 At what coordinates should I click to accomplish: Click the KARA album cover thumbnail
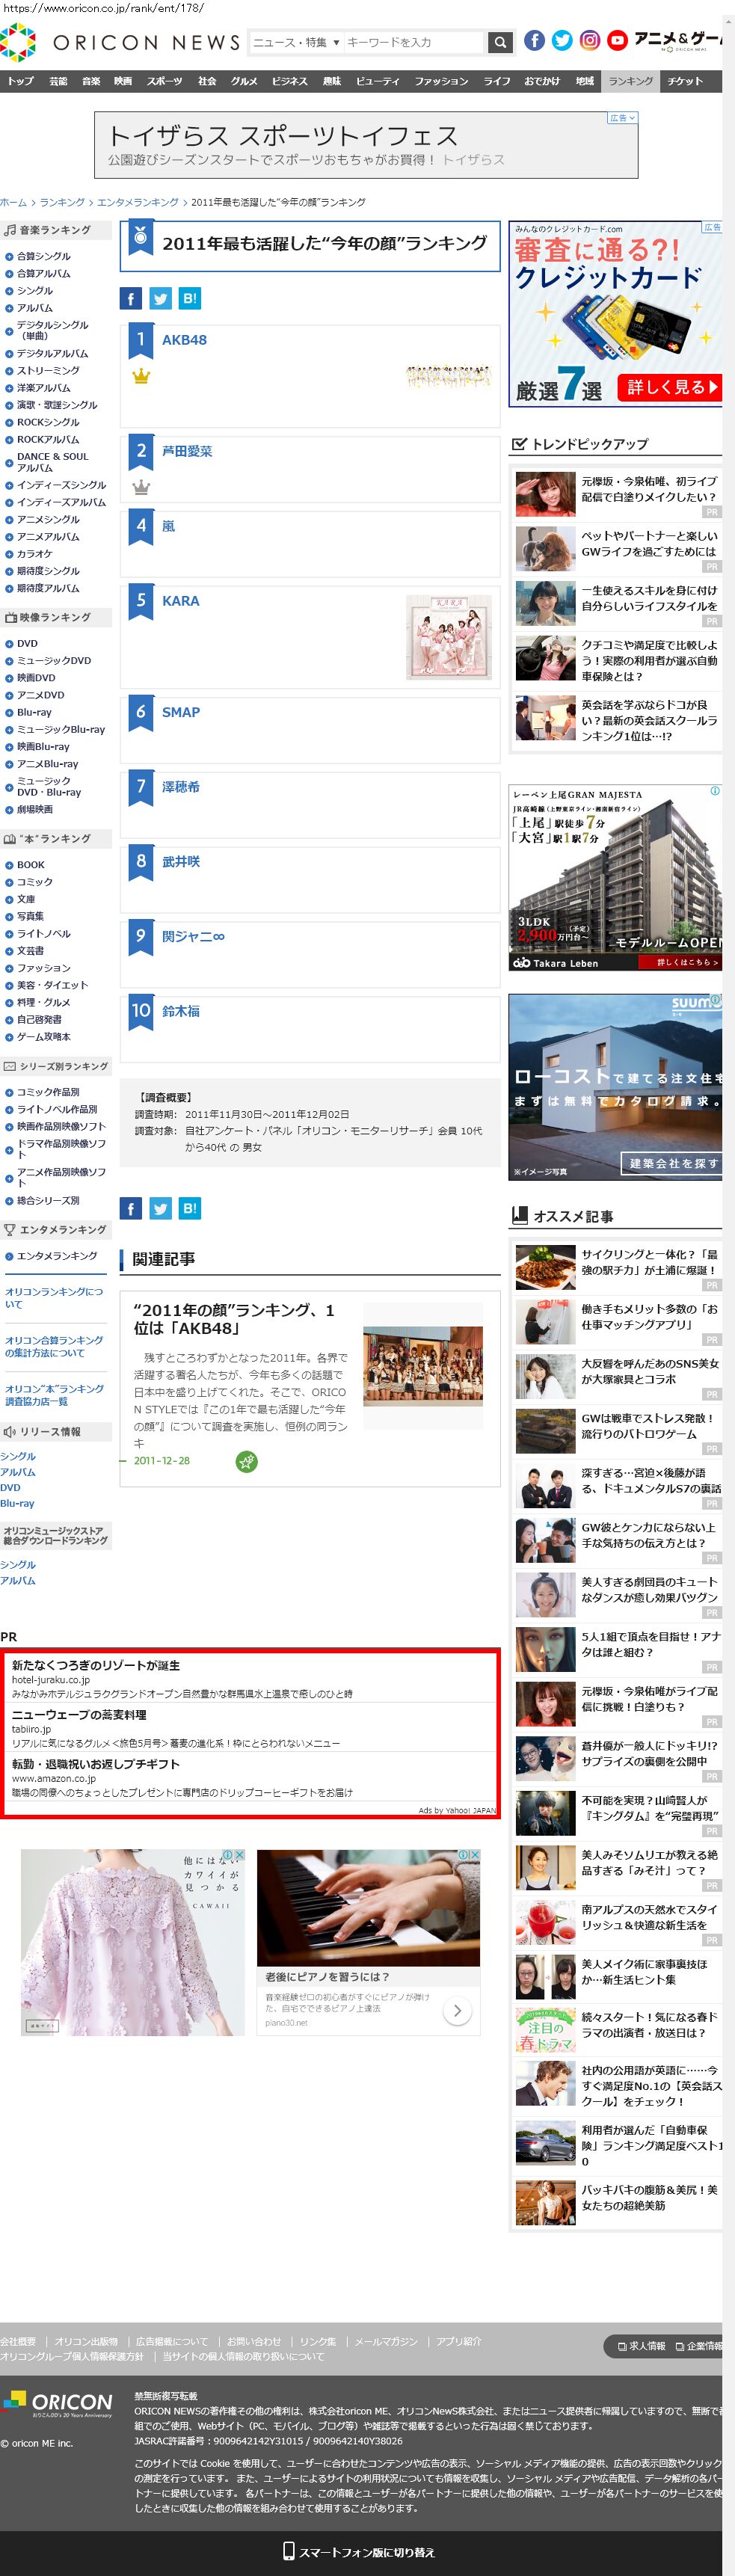point(449,637)
